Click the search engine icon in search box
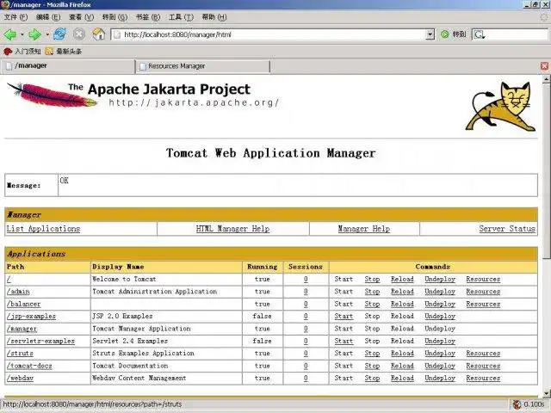551x413 pixels. pos(479,34)
